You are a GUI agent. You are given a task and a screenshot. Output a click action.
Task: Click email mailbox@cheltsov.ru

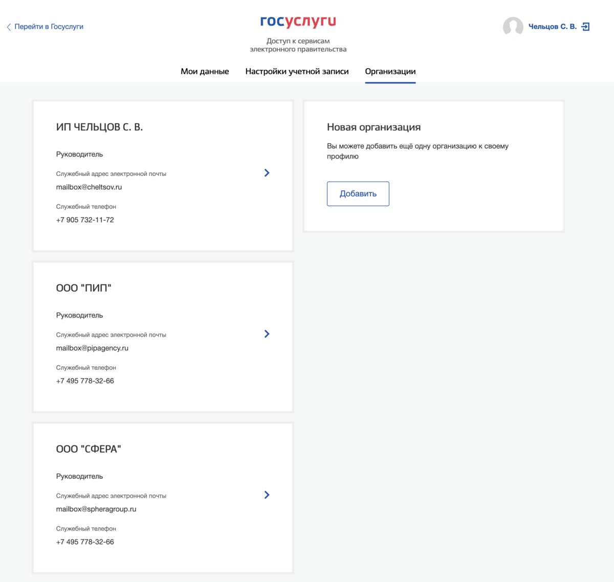click(x=89, y=187)
